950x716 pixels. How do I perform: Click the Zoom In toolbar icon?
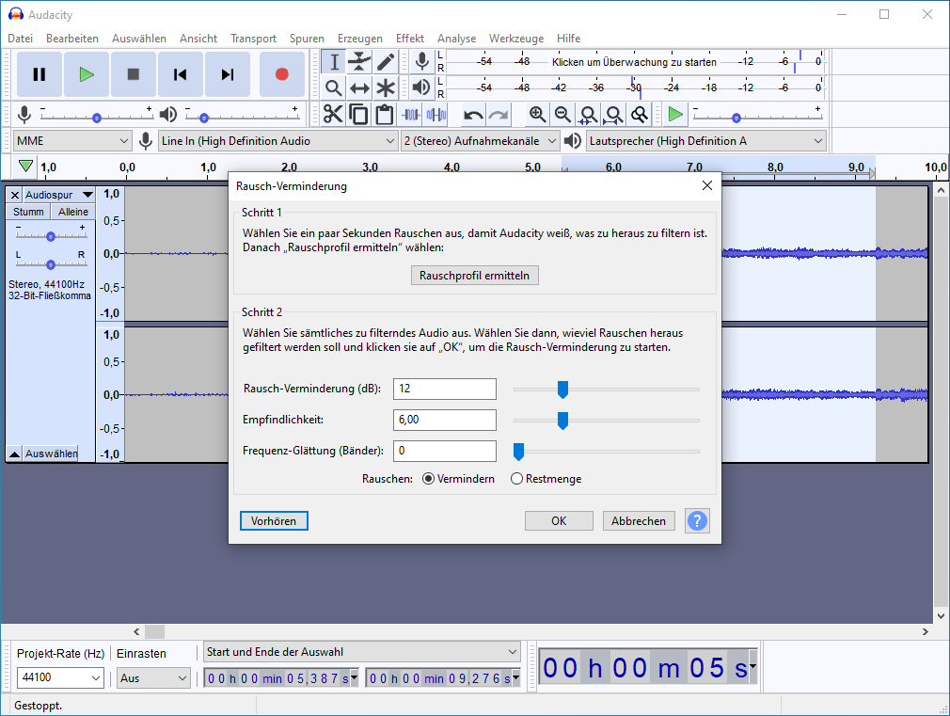[x=537, y=115]
